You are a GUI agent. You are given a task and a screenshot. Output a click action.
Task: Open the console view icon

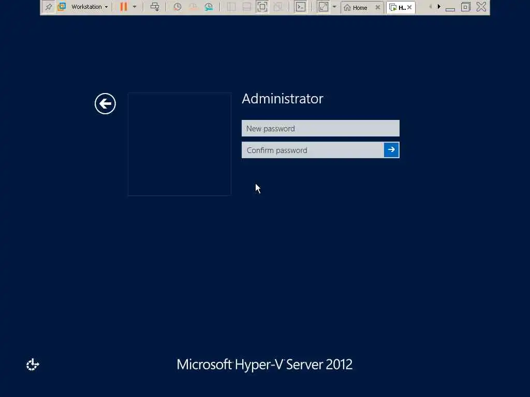[x=301, y=7]
